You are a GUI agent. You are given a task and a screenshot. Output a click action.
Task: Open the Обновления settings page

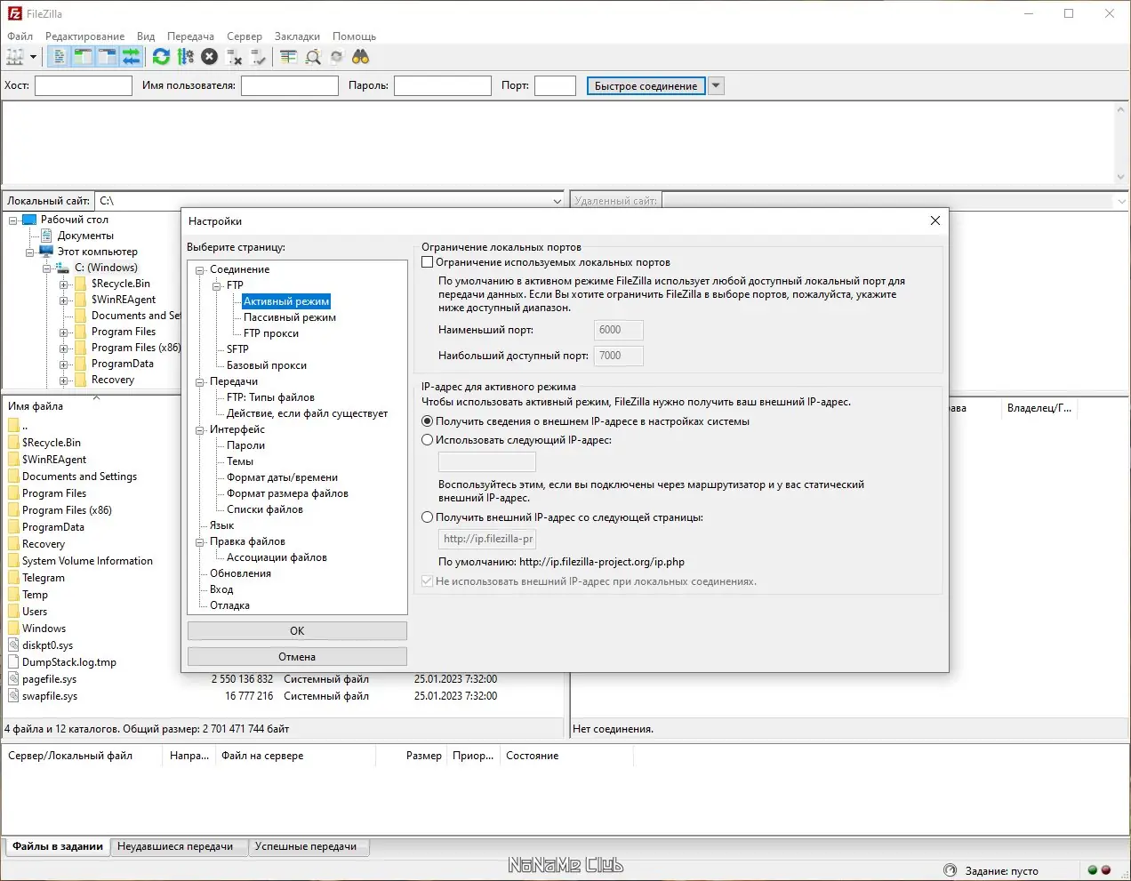[240, 573]
